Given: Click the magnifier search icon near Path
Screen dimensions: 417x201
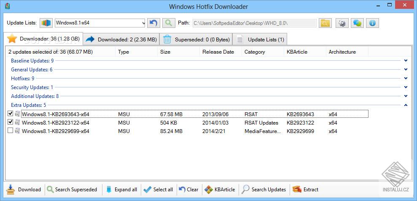Looking at the screenshot, I should (x=169, y=23).
